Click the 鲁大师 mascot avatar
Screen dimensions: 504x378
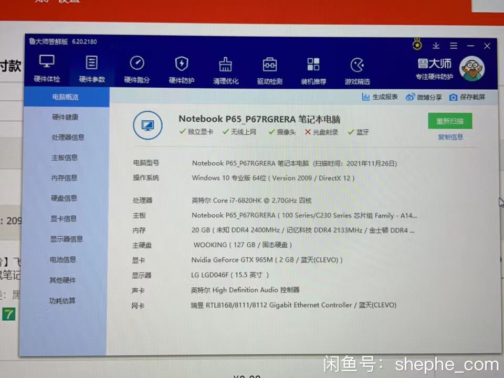[471, 69]
